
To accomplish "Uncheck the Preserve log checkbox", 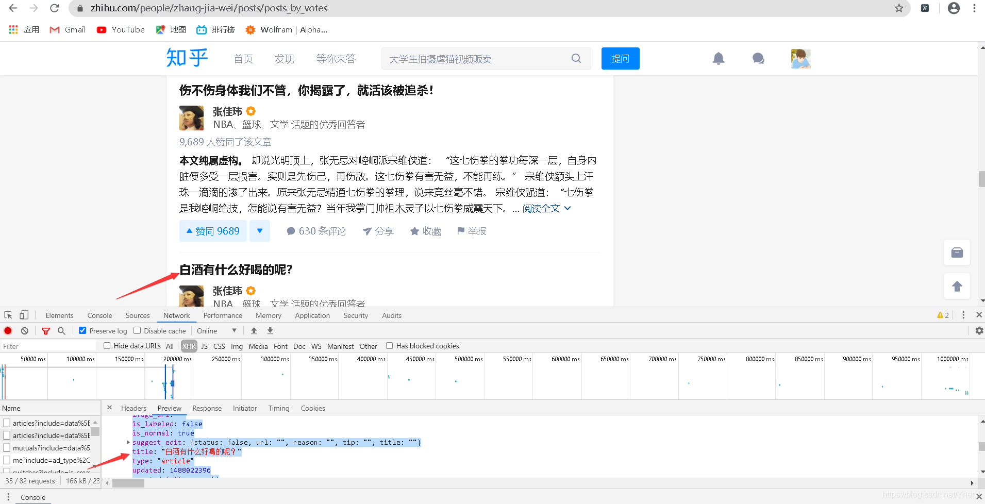I will pyautogui.click(x=82, y=330).
